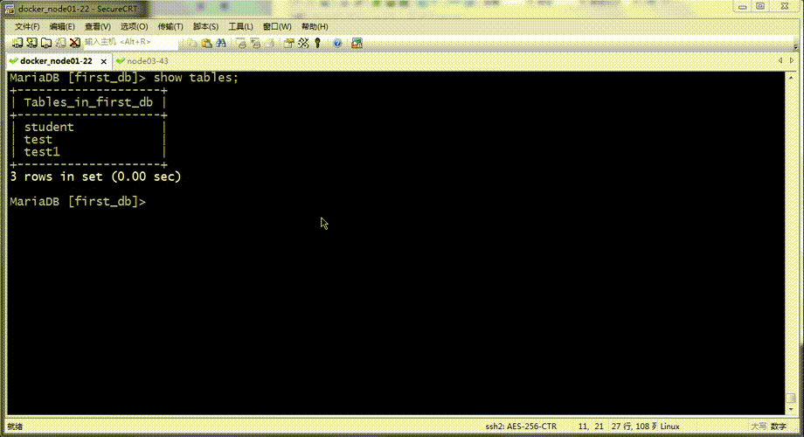Open the 帮助(H) menu
Screen dimensions: 804x437
315,27
